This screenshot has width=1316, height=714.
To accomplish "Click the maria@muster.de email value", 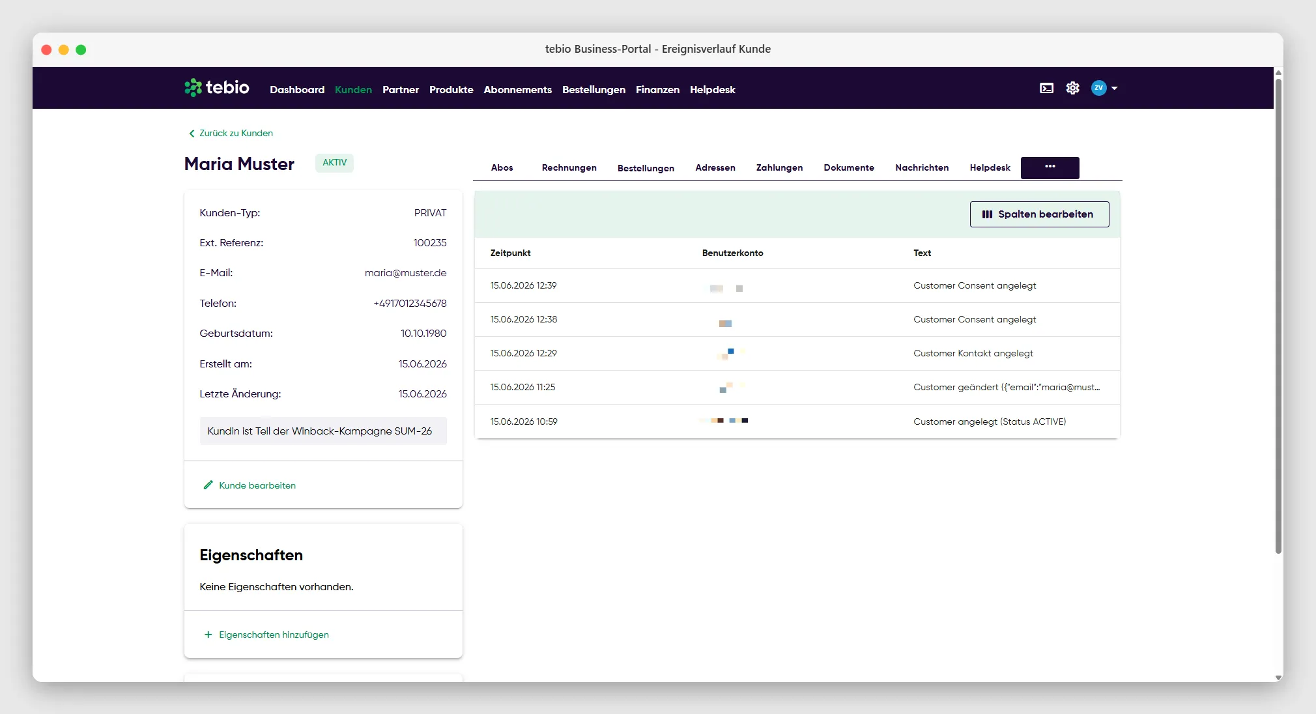I will click(x=405, y=273).
